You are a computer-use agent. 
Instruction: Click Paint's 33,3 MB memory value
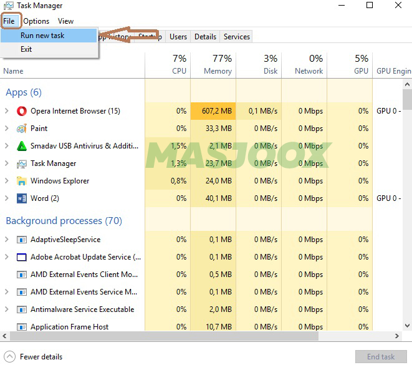tap(219, 129)
